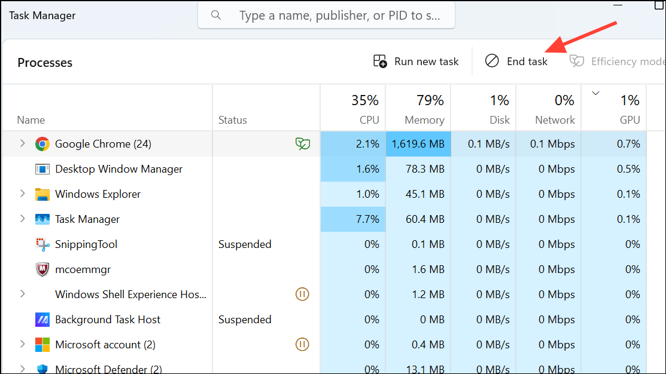This screenshot has height=374, width=666.
Task: Click mcoemmgr's 1.6 MB memory value
Action: pyautogui.click(x=428, y=269)
